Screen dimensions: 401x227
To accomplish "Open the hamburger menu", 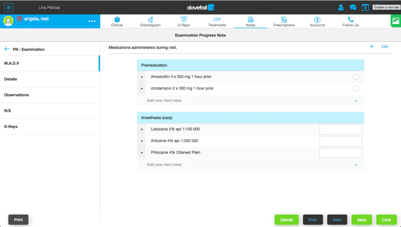I will pyautogui.click(x=9, y=7).
